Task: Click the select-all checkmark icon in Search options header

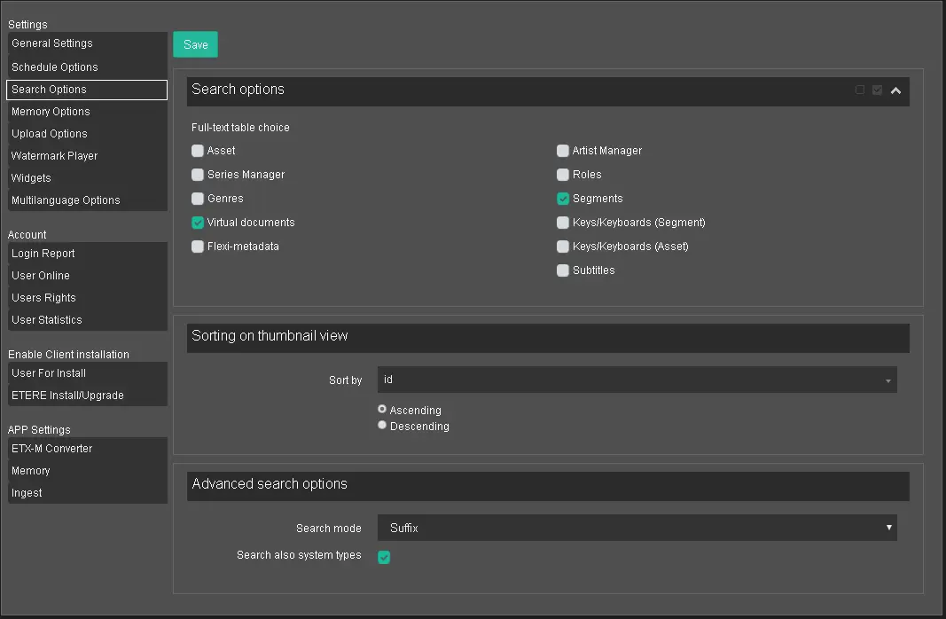Action: 877,90
